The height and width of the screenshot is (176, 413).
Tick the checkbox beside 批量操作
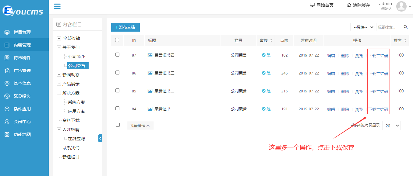[x=118, y=125]
